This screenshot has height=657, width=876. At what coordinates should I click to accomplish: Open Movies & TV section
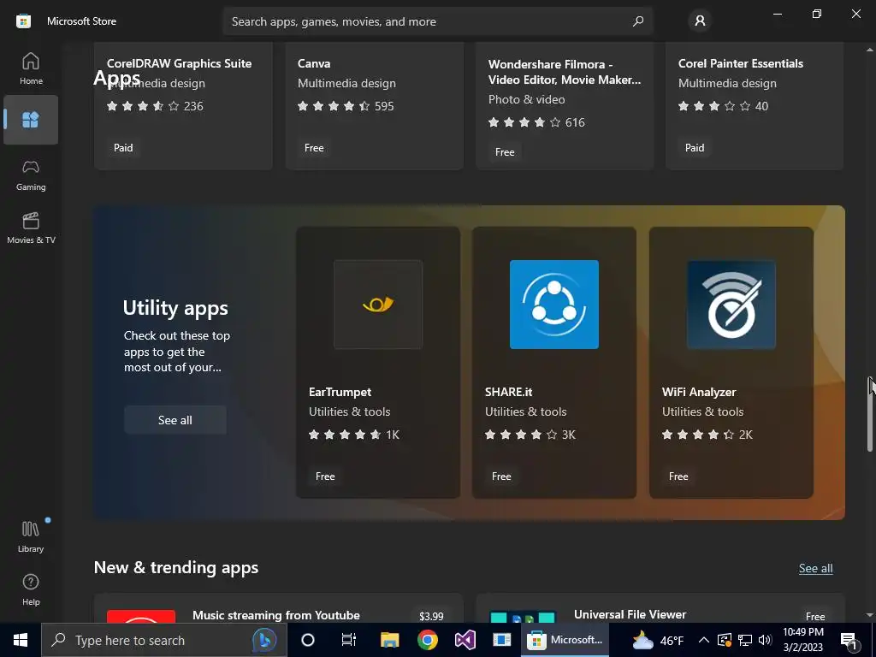(x=31, y=228)
